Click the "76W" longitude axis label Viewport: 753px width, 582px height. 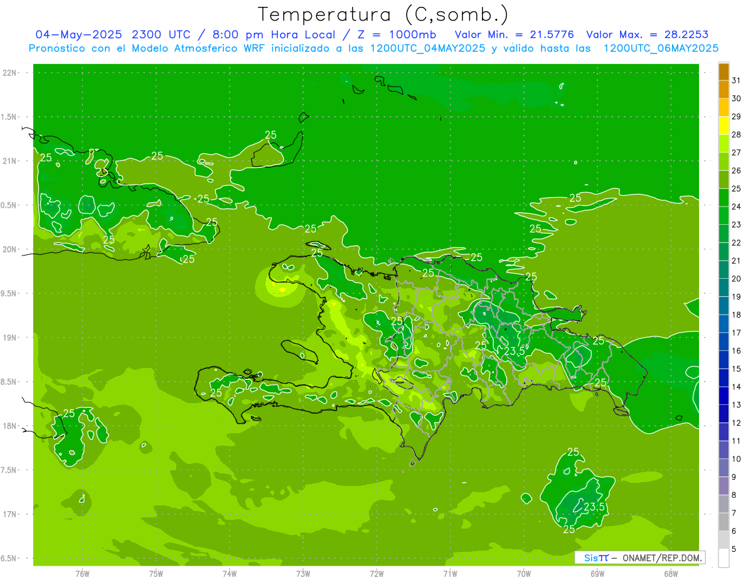[x=83, y=573]
